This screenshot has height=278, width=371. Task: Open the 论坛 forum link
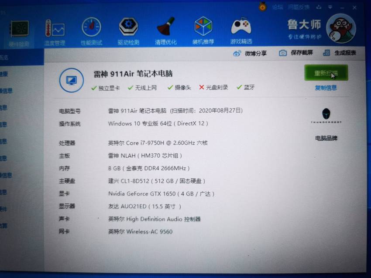pyautogui.click(x=277, y=7)
